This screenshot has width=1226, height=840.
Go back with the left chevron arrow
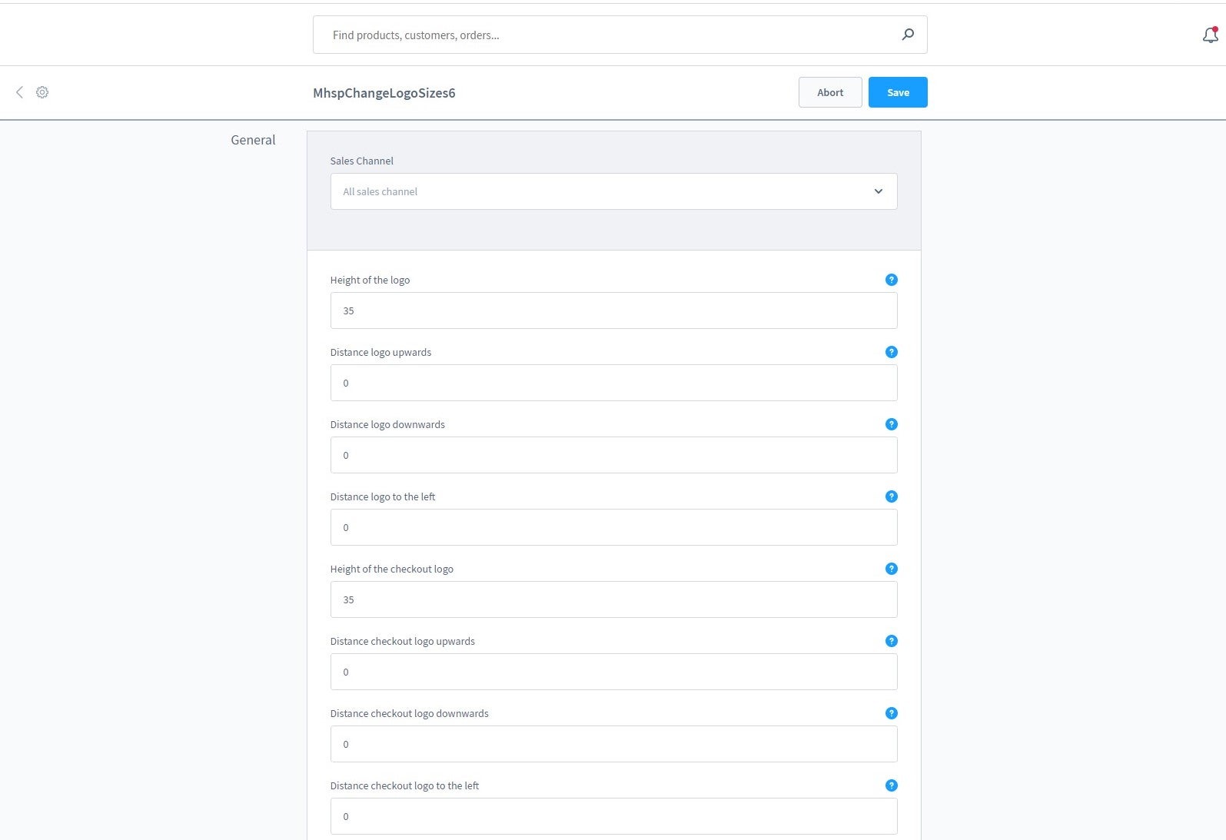19,92
